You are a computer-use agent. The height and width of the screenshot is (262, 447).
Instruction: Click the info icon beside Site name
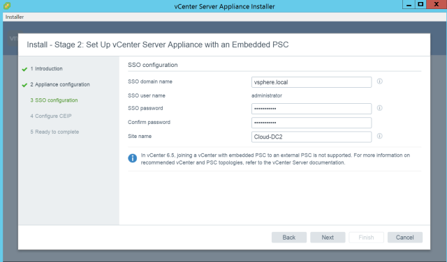coord(379,136)
